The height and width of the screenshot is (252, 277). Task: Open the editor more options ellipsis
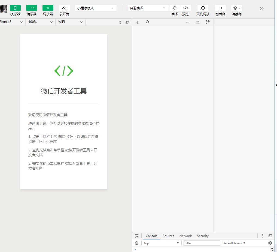tap(187, 22)
